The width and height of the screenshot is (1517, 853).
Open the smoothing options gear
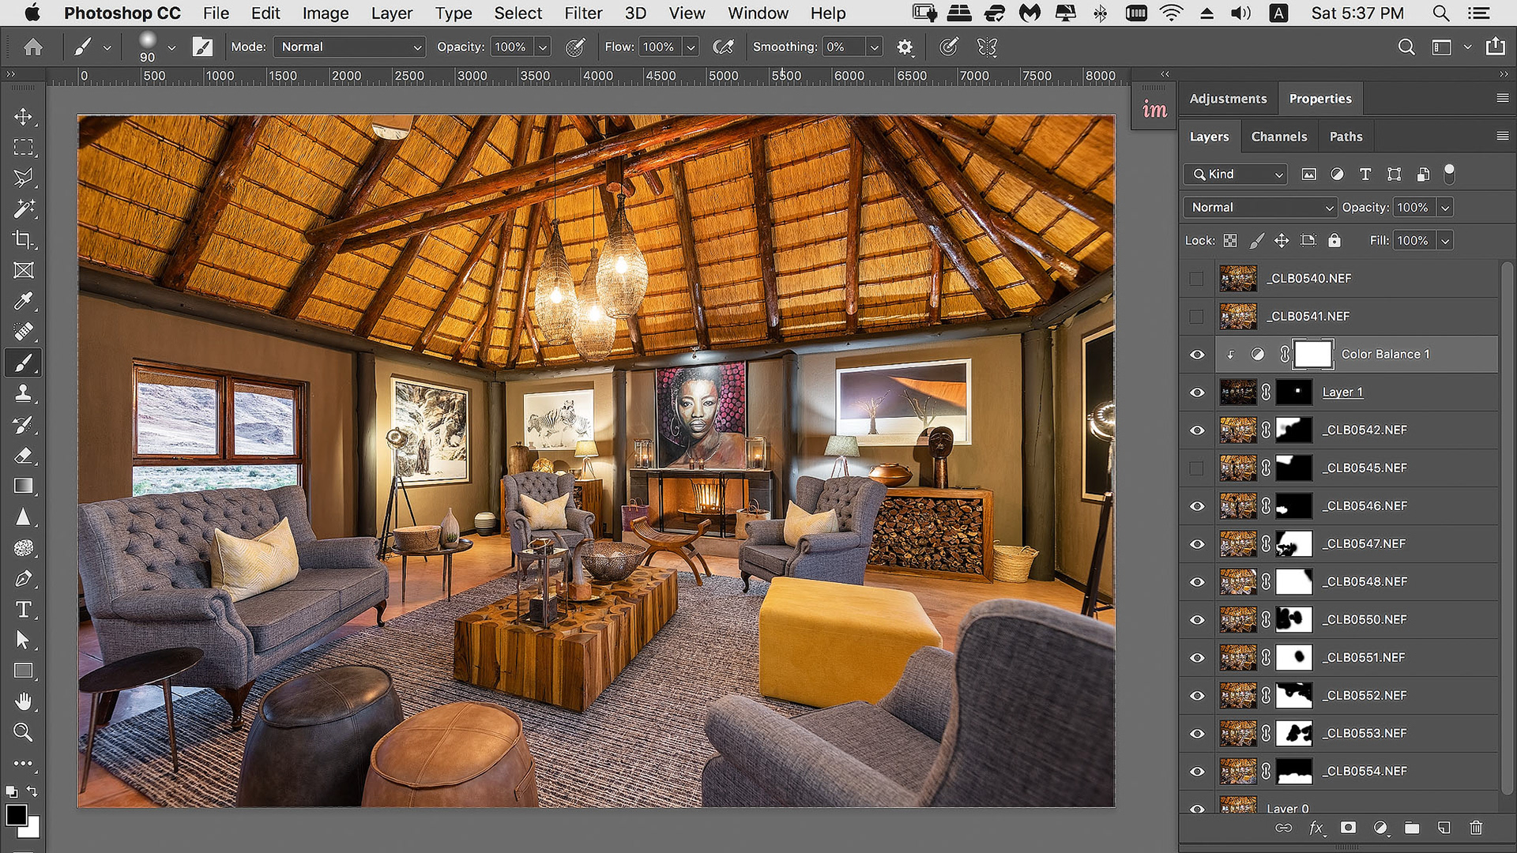click(905, 47)
